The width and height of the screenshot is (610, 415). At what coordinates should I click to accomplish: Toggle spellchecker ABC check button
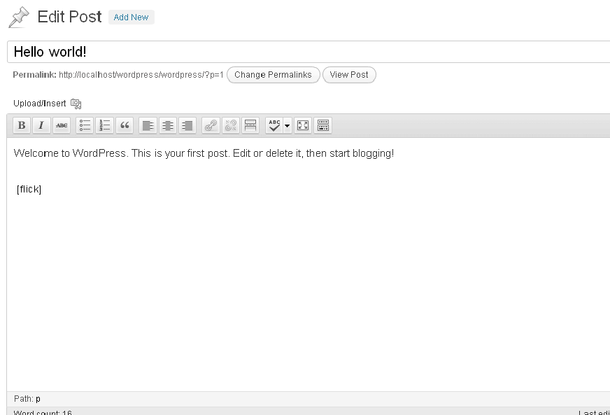point(274,125)
